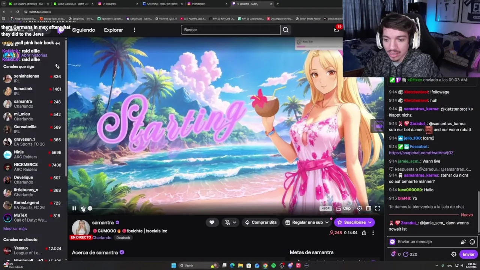Click Comprar Bits button
This screenshot has width=480, height=270.
pos(261,222)
